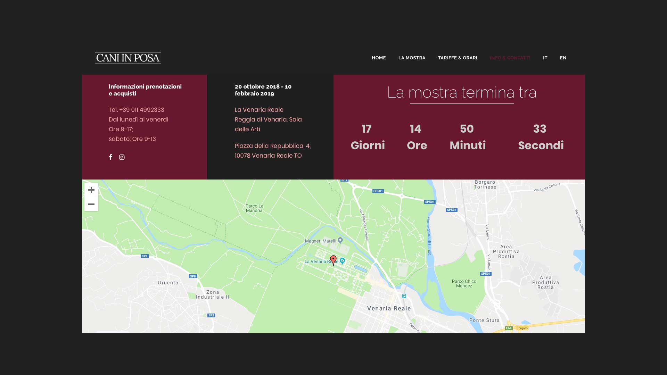Click the phone number +39 011 4992333
The width and height of the screenshot is (667, 375).
click(142, 110)
